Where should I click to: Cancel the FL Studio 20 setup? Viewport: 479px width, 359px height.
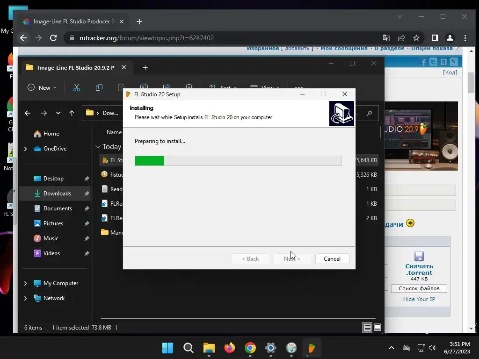(332, 258)
